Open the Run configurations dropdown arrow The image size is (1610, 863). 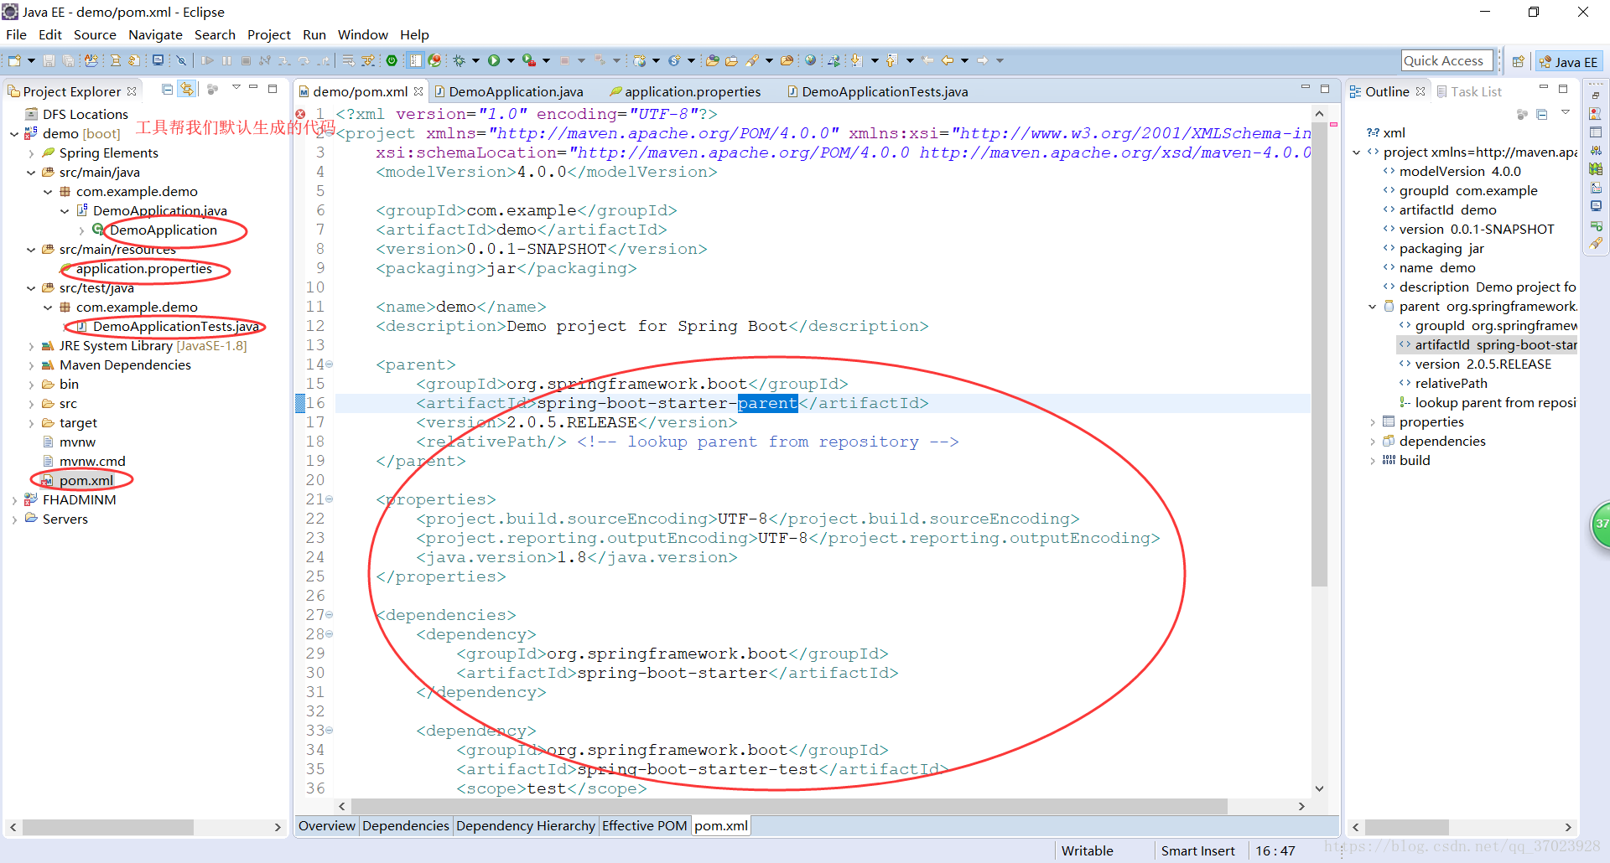[x=511, y=60]
